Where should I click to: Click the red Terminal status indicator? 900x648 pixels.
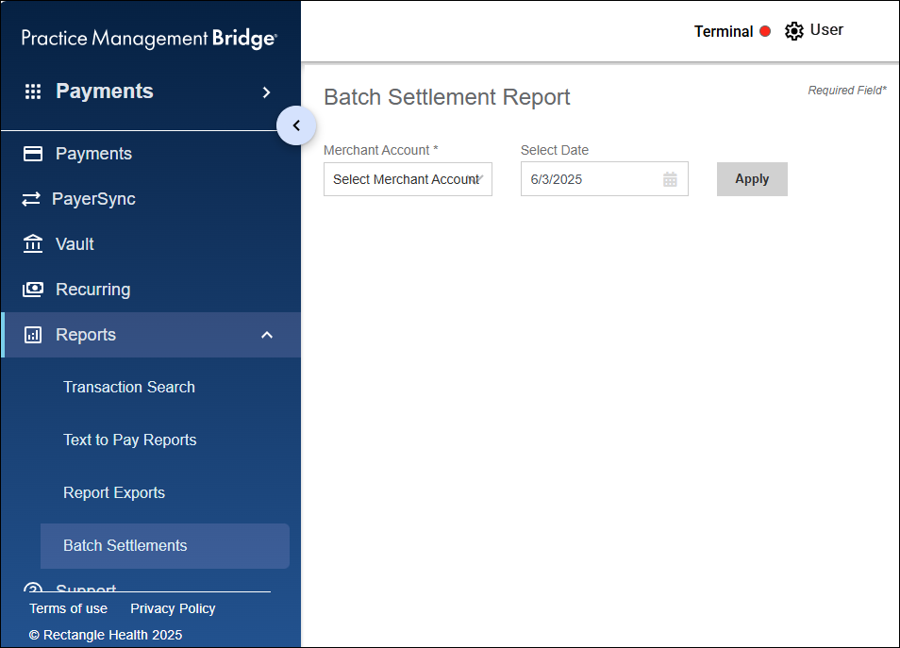coord(766,31)
